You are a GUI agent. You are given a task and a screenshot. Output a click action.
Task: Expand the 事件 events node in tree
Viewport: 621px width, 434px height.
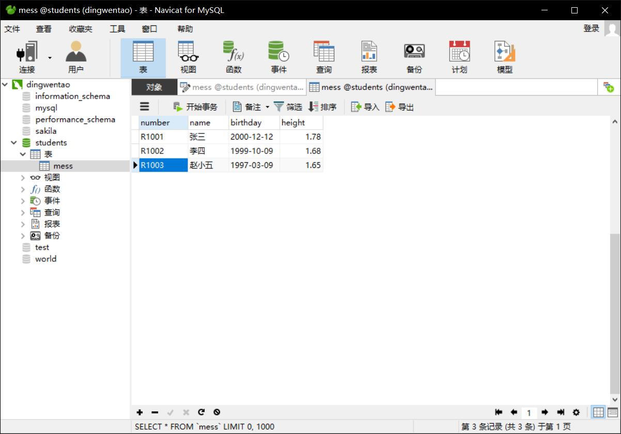pyautogui.click(x=23, y=200)
